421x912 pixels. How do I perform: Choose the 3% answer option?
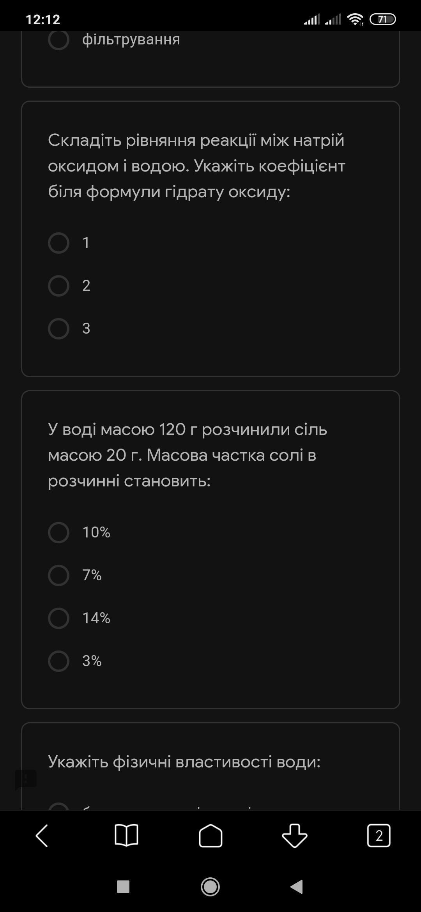pos(58,661)
